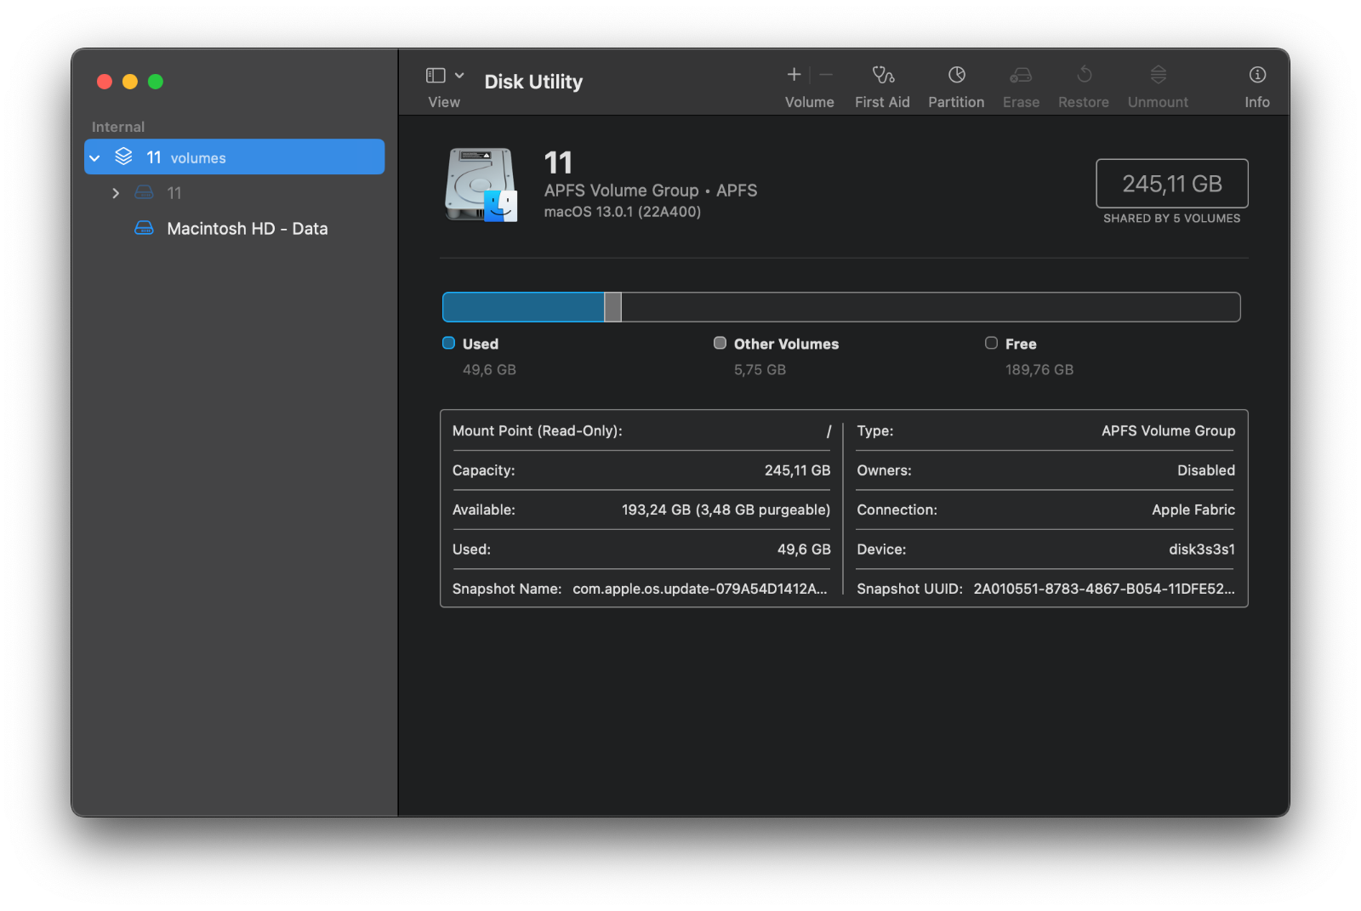Toggle the sidebar View button
The width and height of the screenshot is (1361, 911).
point(436,76)
